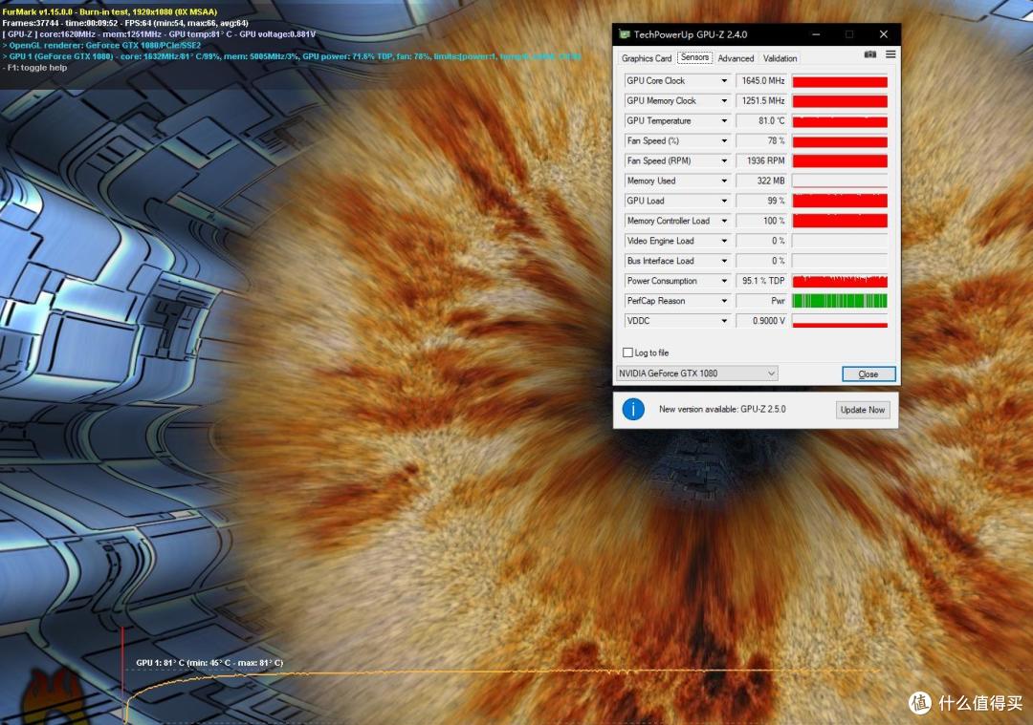Open the Memory Controller Load dropdown
Image resolution: width=1033 pixels, height=725 pixels.
point(724,221)
